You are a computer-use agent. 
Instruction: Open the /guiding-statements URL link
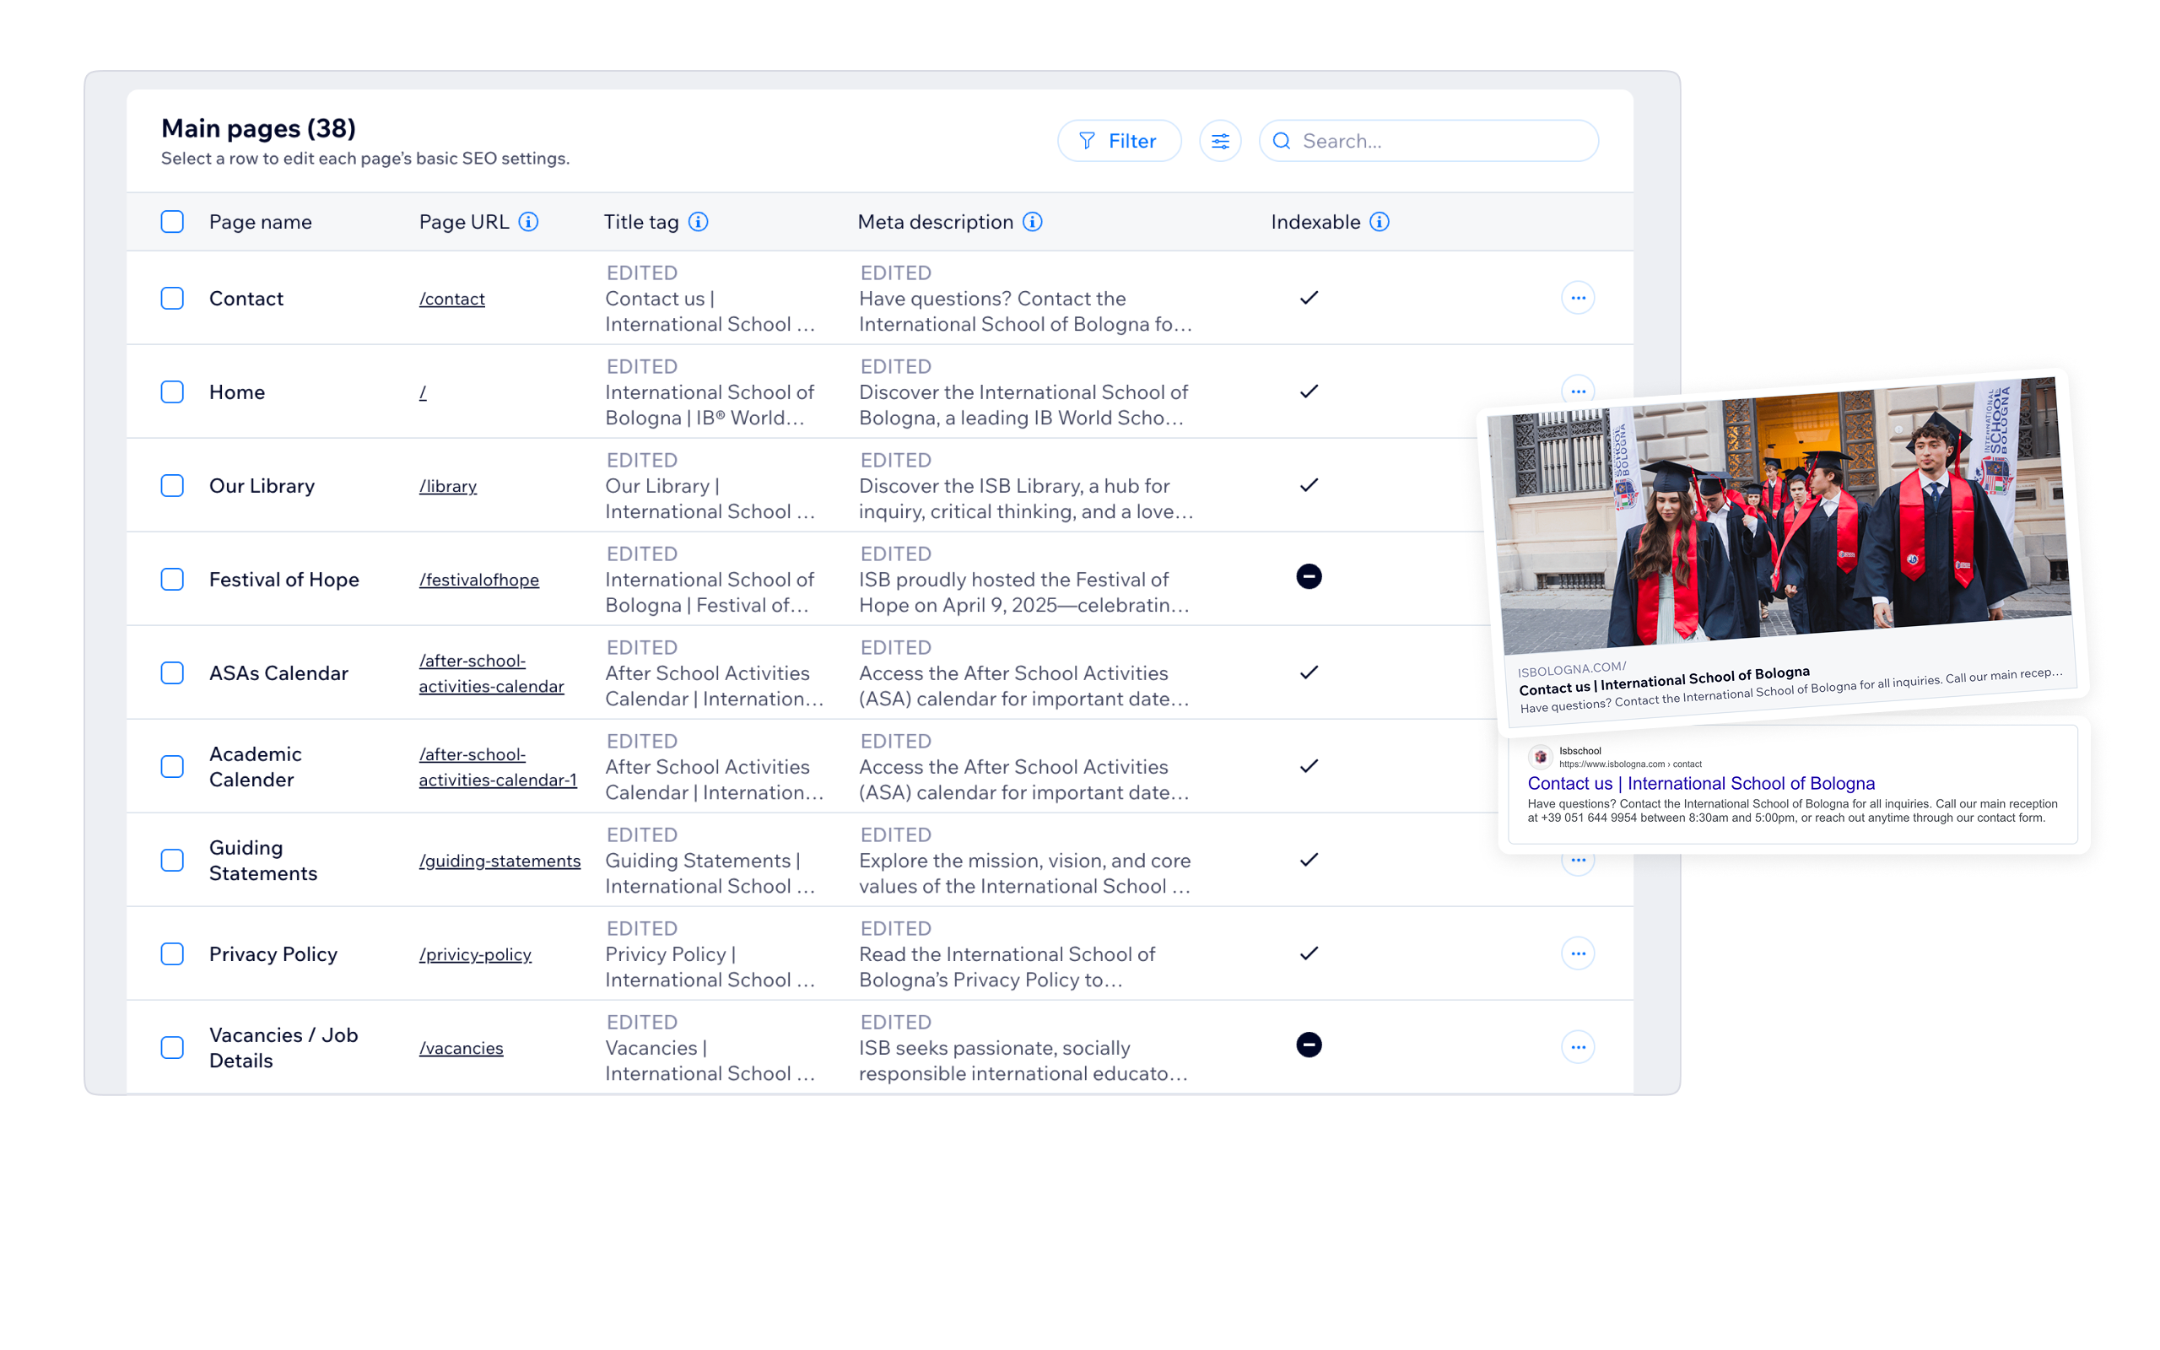(499, 861)
